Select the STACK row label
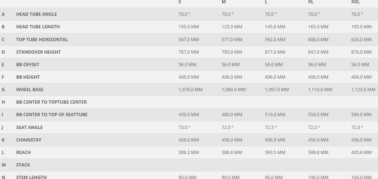The image size is (378, 179). tap(23, 165)
